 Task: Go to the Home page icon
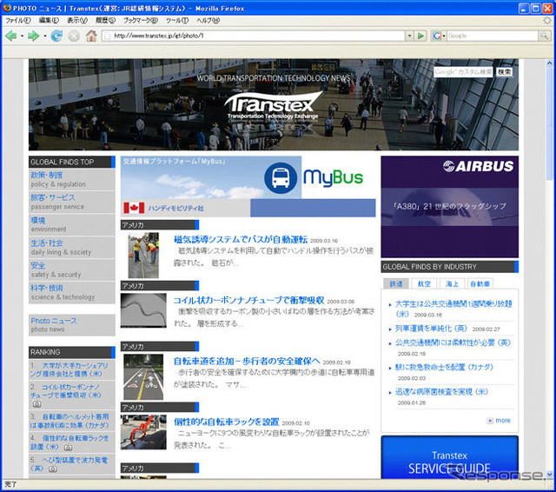pyautogui.click(x=91, y=36)
